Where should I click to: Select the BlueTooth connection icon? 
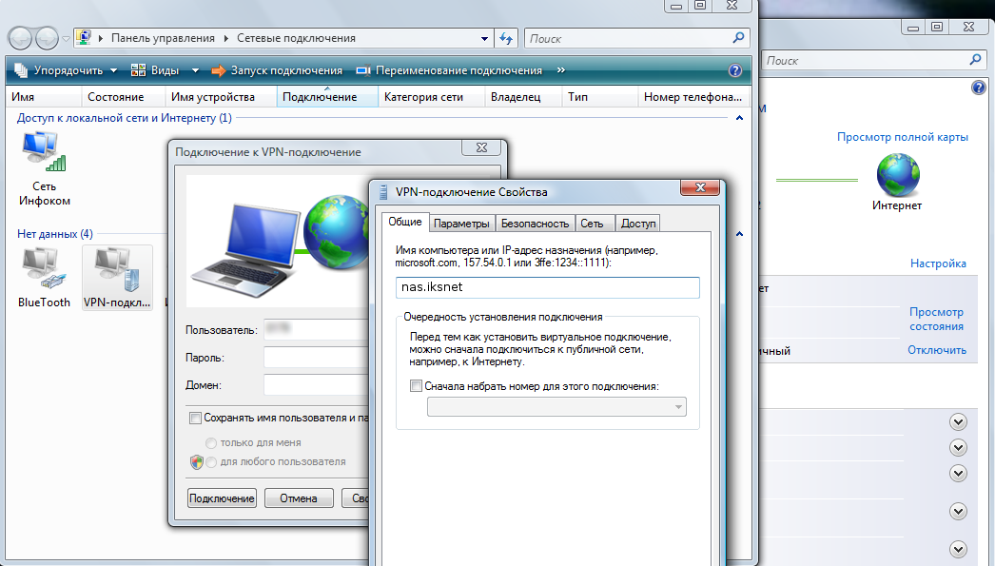[44, 278]
